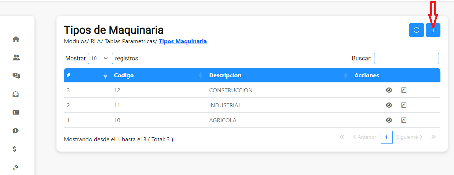Edit the AGRICOLA record
Screen dimensions: 454x175
pyautogui.click(x=404, y=120)
